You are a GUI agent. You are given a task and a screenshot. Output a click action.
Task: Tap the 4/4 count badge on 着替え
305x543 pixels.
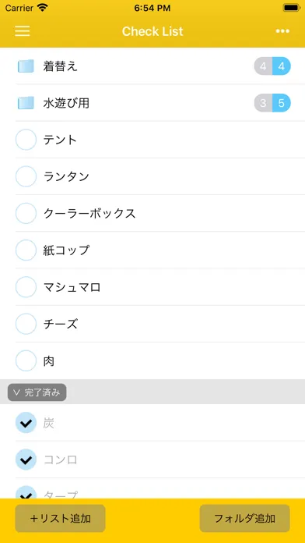coord(272,66)
